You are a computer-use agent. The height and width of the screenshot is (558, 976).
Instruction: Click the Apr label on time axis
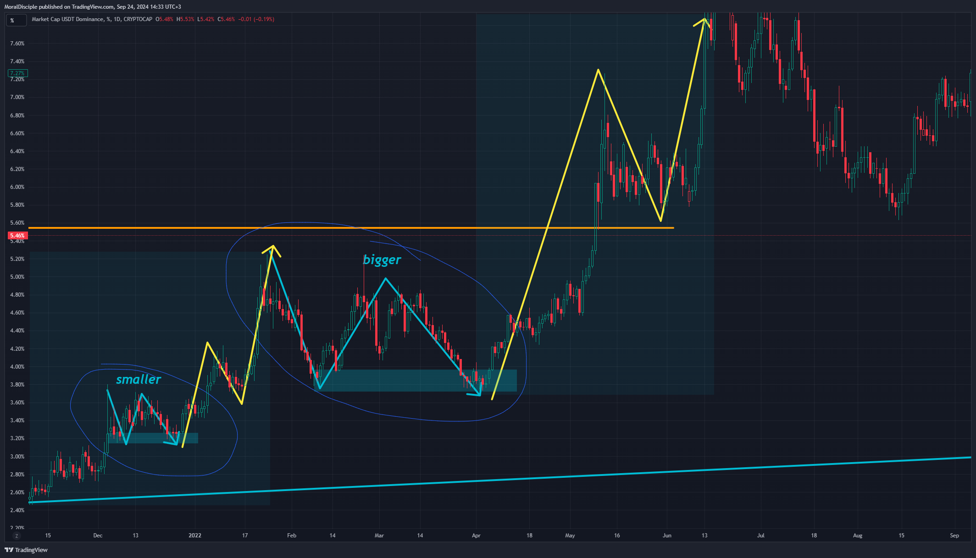(476, 536)
